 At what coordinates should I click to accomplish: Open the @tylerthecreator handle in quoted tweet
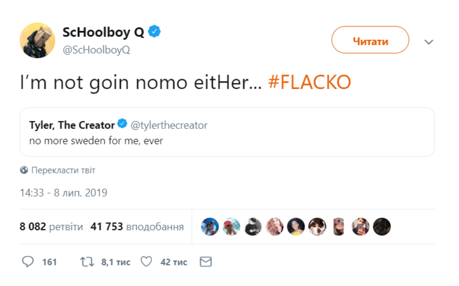(169, 124)
